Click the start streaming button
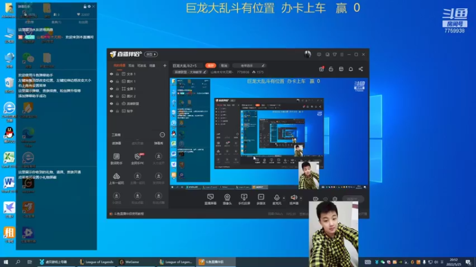 tap(353, 199)
